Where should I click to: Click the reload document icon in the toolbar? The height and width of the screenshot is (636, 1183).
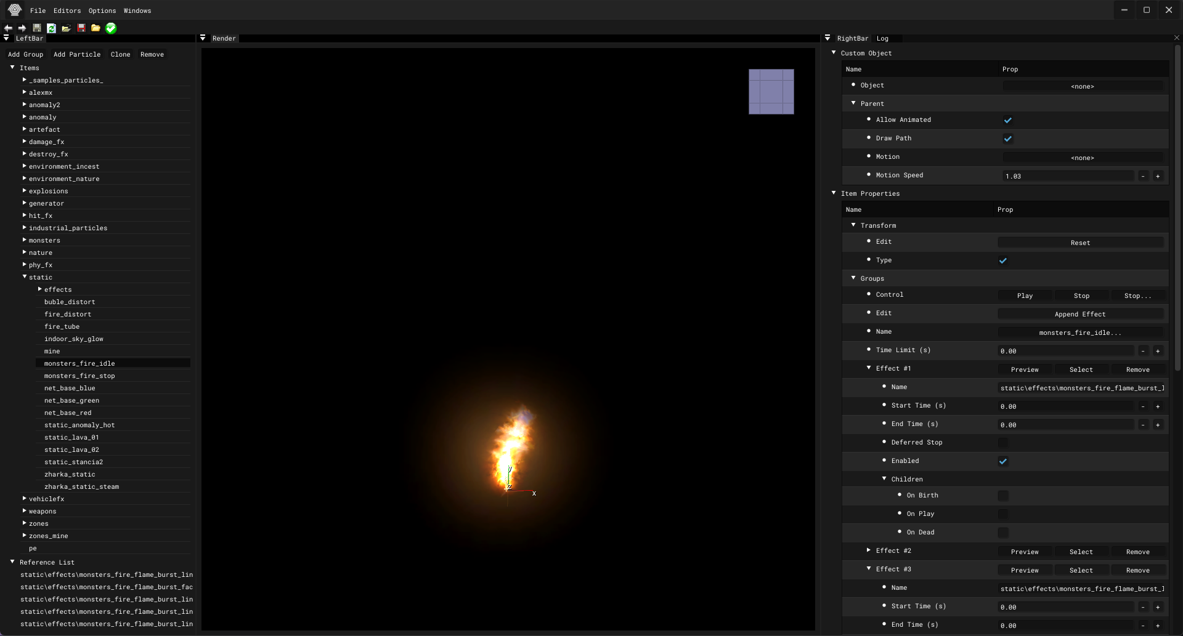coord(52,28)
